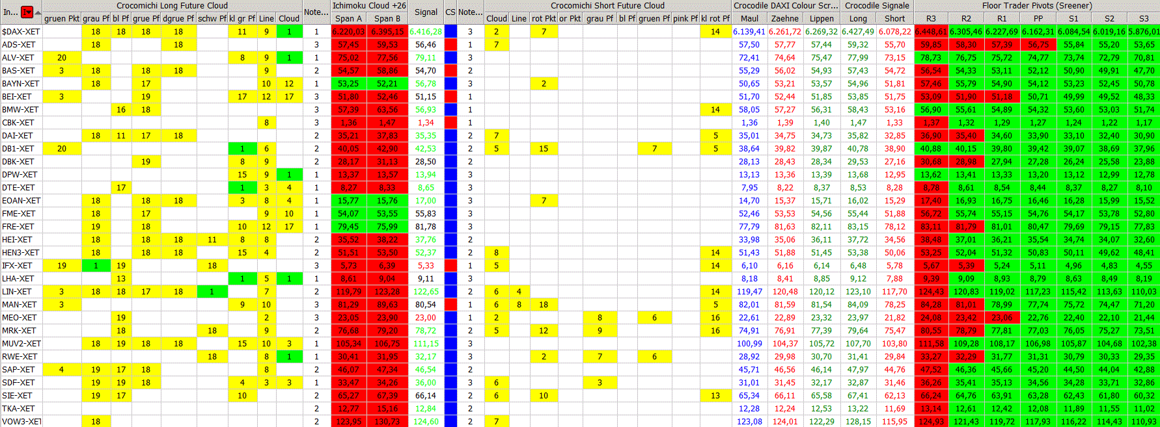This screenshot has width=1160, height=427.
Task: Click the sort arrow in the instrument column header
Action: click(38, 12)
